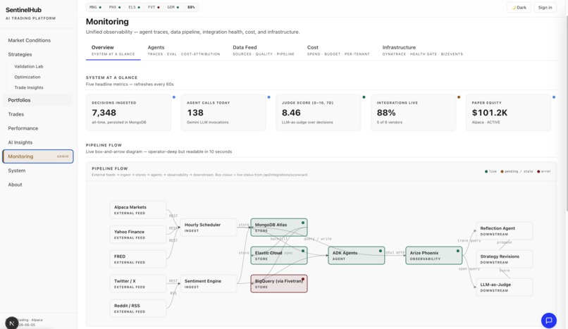Select the Twitter / X feed node
This screenshot has height=329, width=568.
tap(138, 284)
